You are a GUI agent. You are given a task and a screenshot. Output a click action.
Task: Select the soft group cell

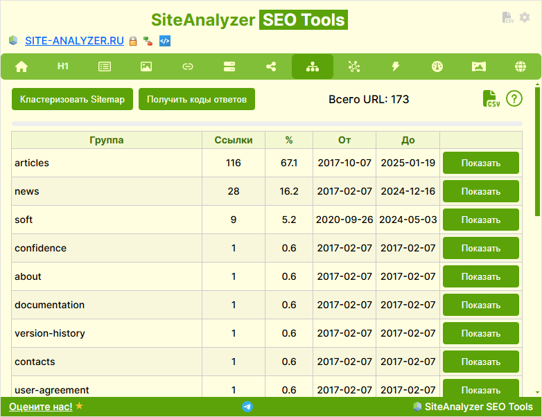[107, 220]
